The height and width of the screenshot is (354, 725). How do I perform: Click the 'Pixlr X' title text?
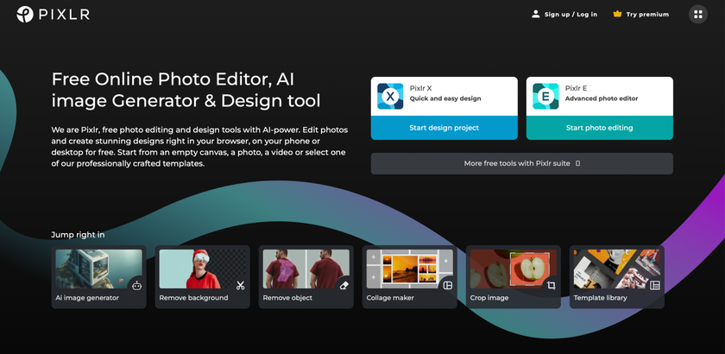tap(420, 88)
